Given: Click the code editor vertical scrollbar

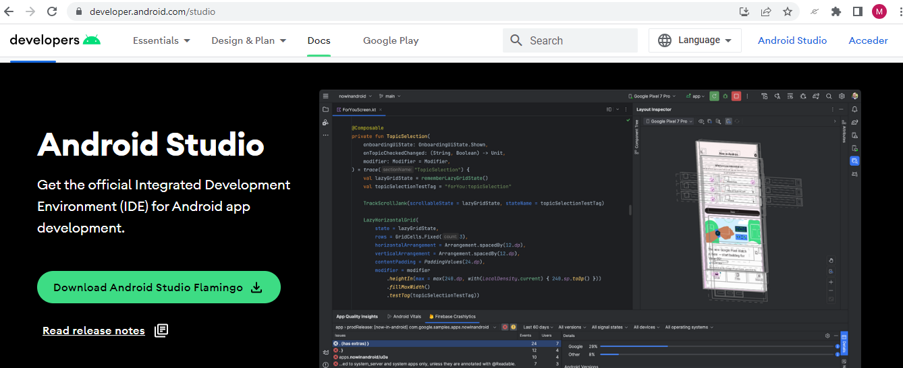Looking at the screenshot, I should (630, 210).
